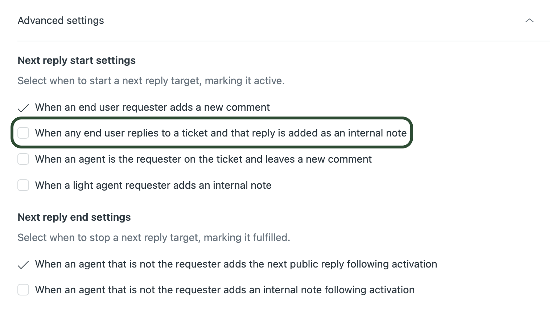The height and width of the screenshot is (310, 560).
Task: Click the green outlined option row
Action: (212, 133)
